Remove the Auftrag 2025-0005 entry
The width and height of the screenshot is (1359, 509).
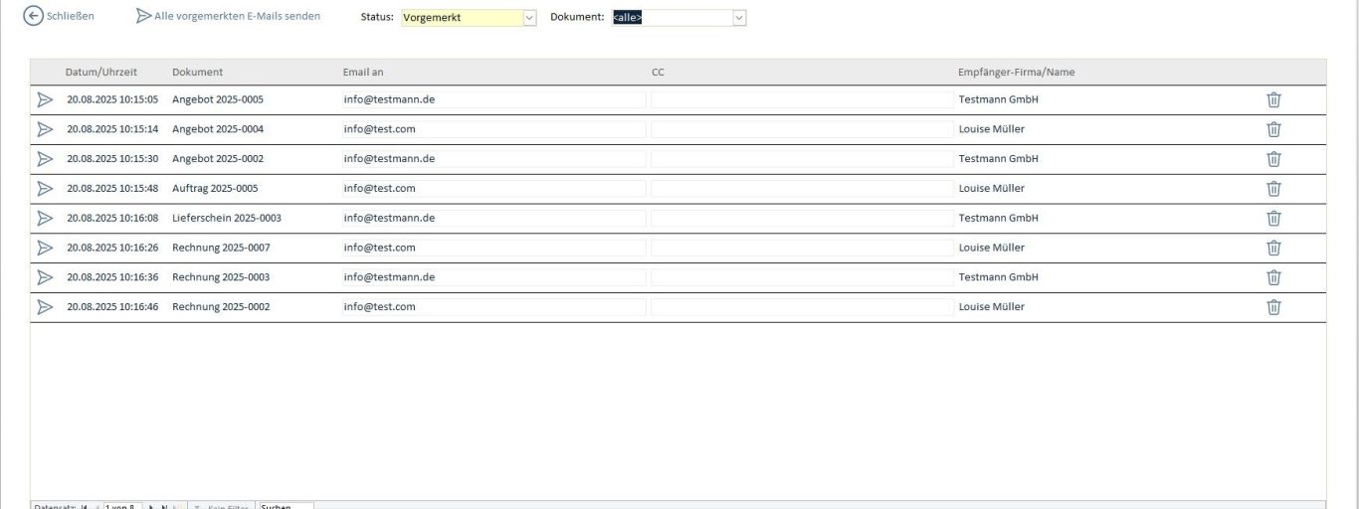pyautogui.click(x=1273, y=188)
